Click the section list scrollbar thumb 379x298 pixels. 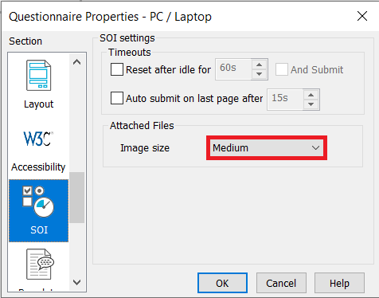[77, 198]
